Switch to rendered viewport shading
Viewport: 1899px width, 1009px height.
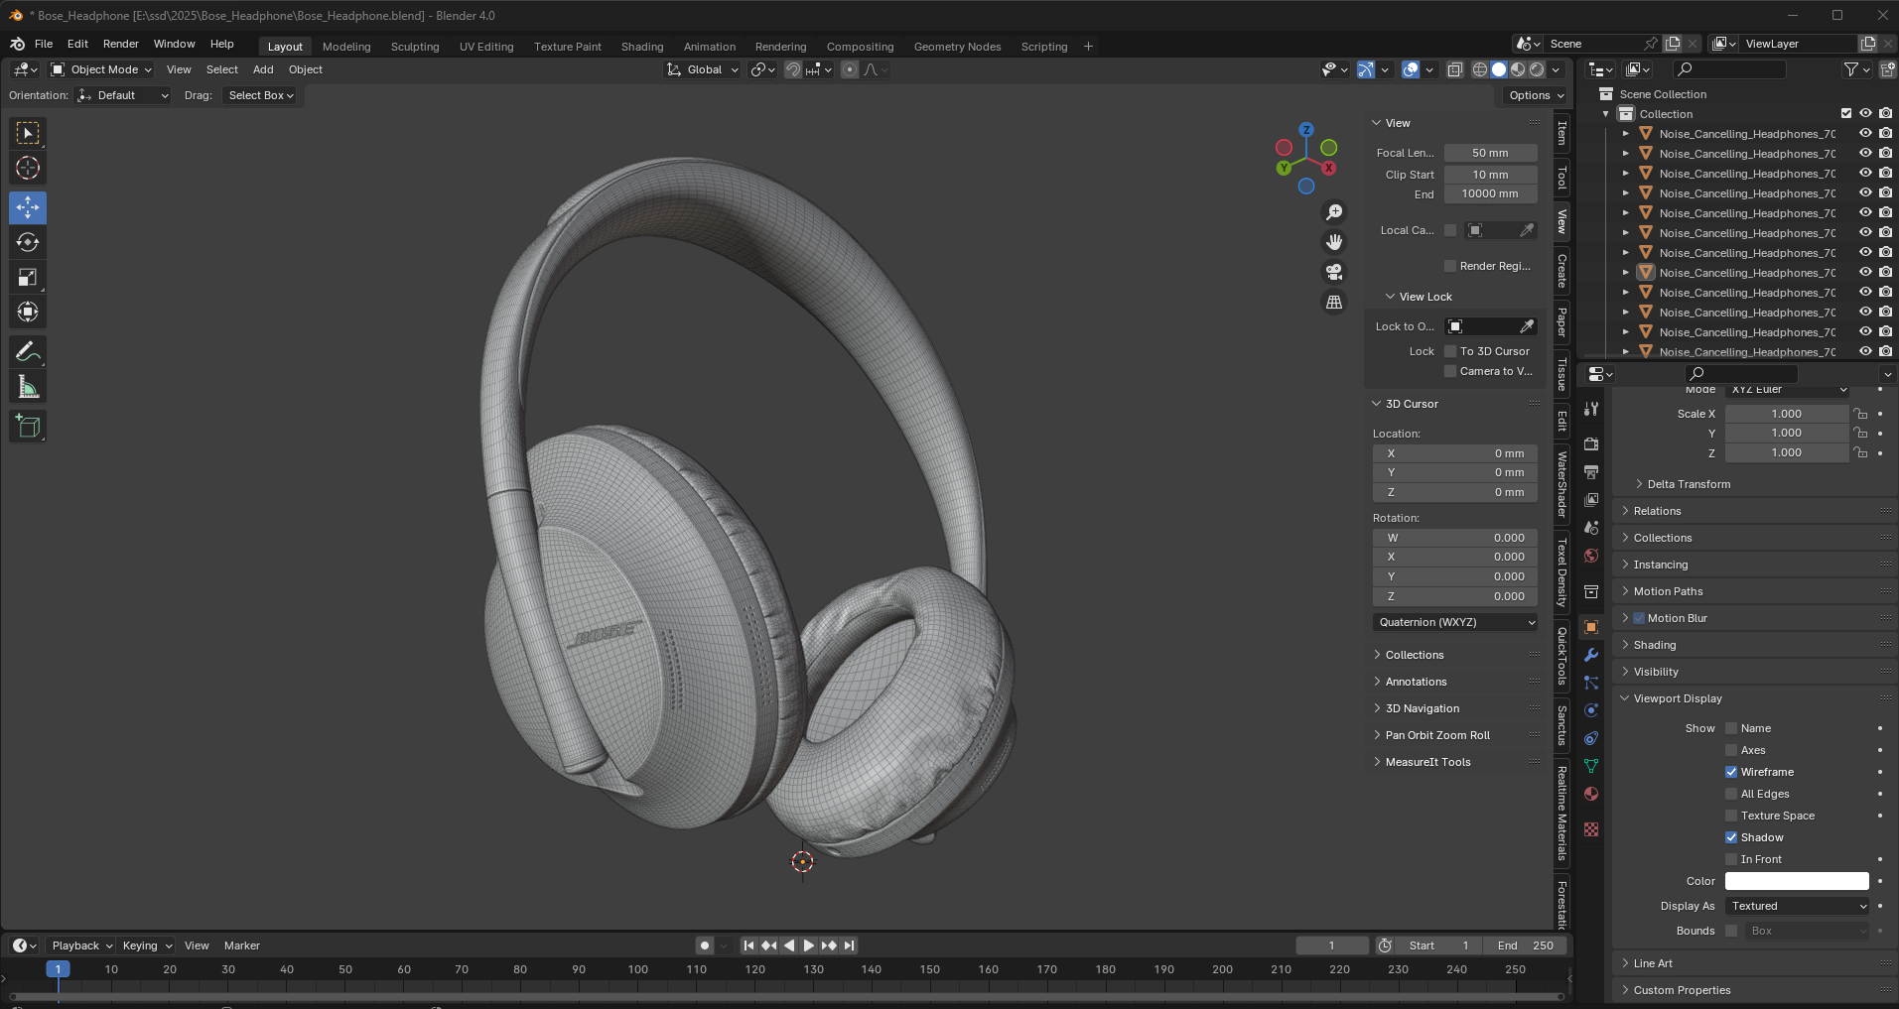click(x=1537, y=69)
